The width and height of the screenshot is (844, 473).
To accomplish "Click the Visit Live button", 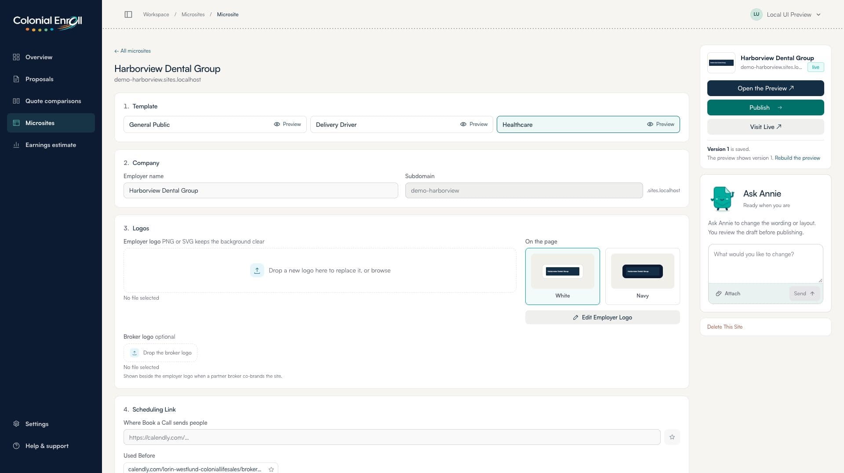I will (765, 127).
